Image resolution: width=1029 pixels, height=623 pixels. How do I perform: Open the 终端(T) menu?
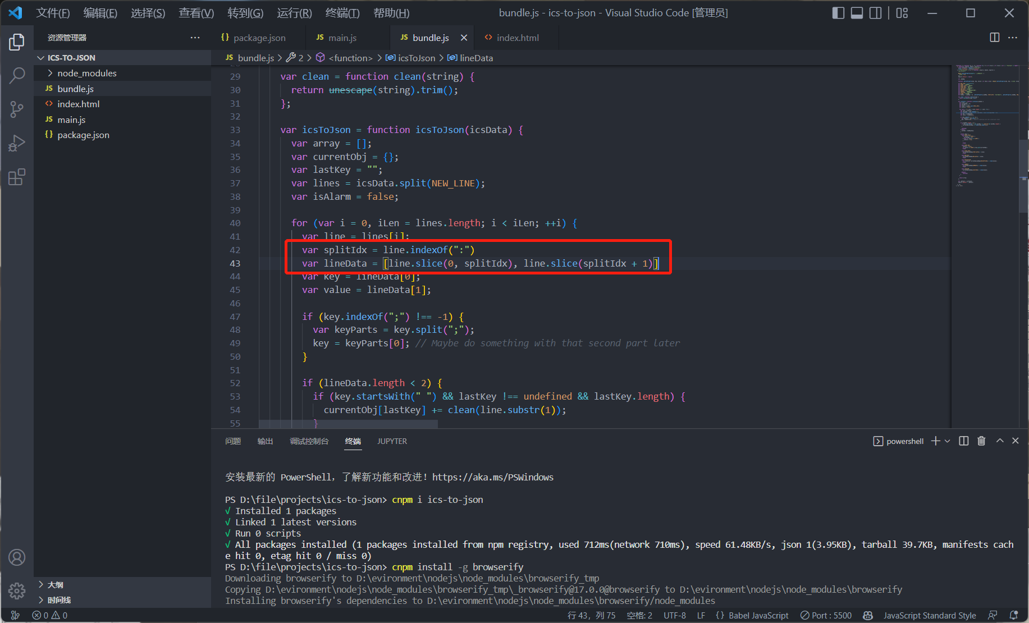[x=342, y=13]
